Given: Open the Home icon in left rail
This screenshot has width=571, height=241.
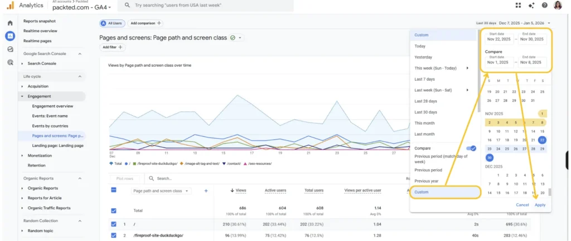Looking at the screenshot, I should point(10,23).
